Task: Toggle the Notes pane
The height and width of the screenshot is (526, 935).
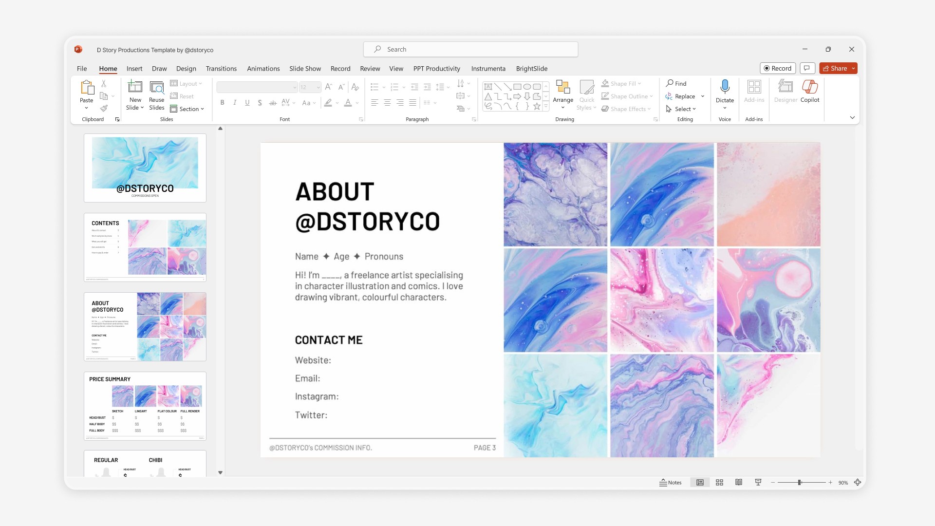Action: tap(670, 482)
